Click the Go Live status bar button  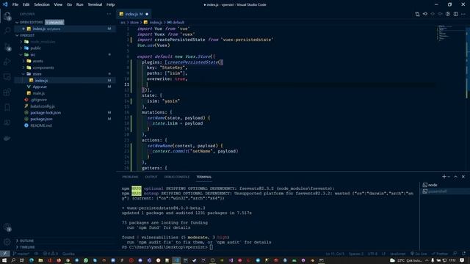tap(419, 254)
